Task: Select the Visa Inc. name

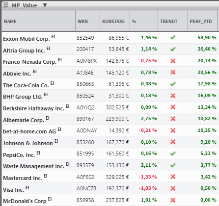Action: click(x=13, y=190)
